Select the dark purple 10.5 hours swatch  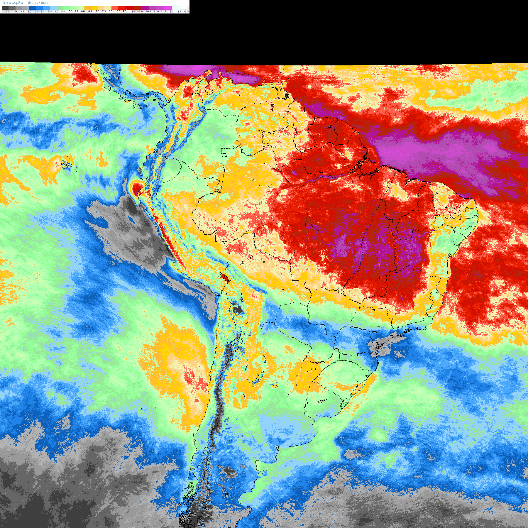[x=145, y=8]
